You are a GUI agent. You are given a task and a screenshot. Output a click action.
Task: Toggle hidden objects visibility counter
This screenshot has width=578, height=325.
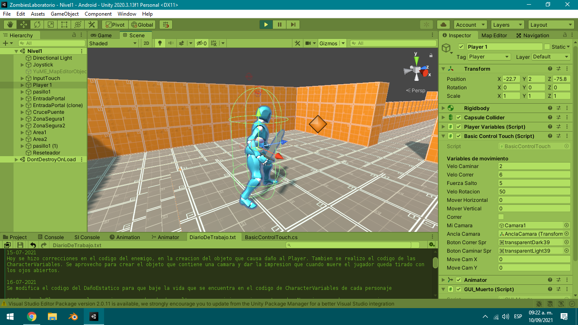click(x=202, y=43)
